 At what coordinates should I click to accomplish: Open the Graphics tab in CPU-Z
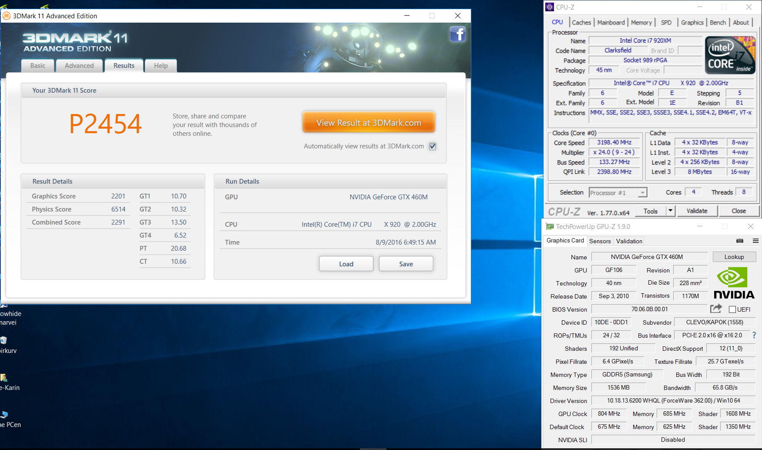click(692, 23)
